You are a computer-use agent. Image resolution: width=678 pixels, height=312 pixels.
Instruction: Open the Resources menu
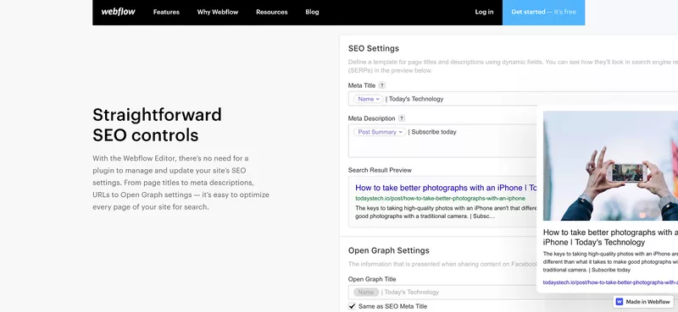pos(271,12)
